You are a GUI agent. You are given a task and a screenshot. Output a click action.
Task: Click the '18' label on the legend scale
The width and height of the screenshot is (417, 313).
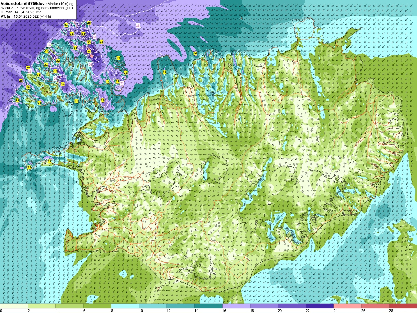252,311
